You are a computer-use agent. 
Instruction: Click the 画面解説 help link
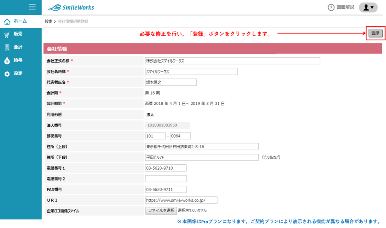(x=345, y=7)
